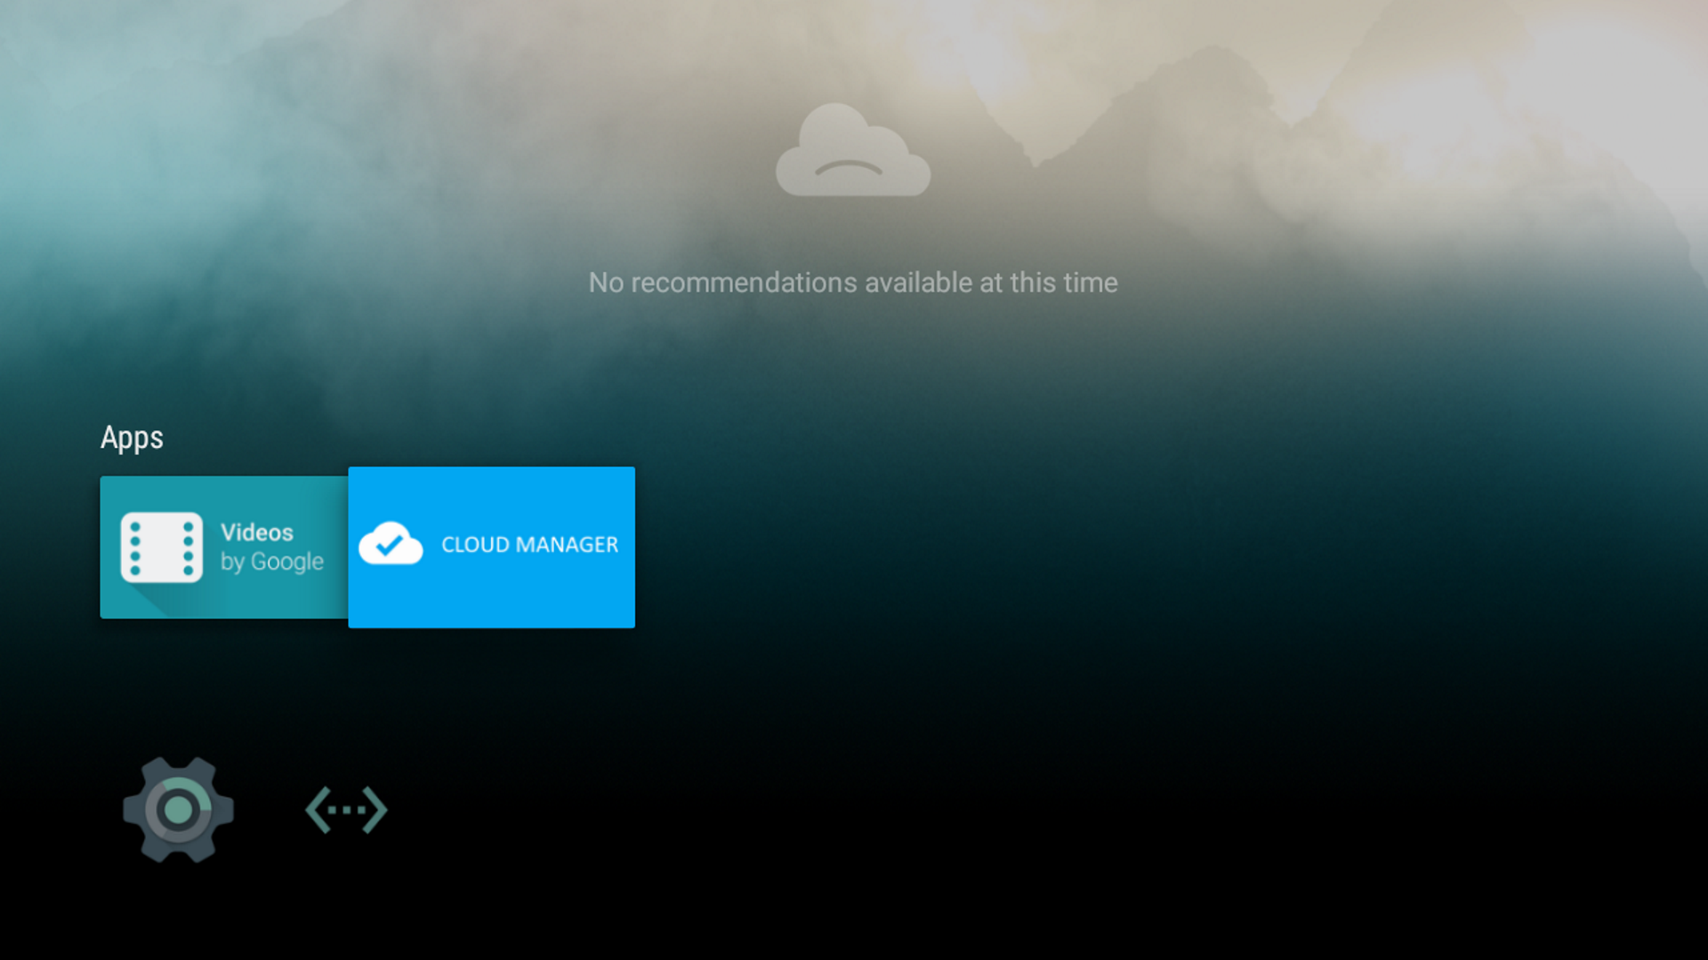Click the empty recommendations row area
This screenshot has width=1708, height=960.
[x=852, y=213]
